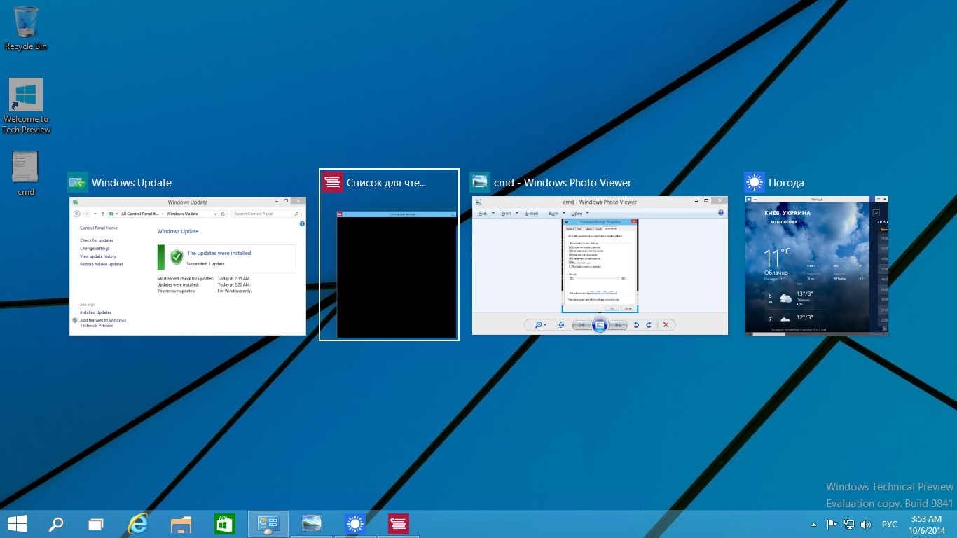Expand the hidden system tray icons
Image resolution: width=957 pixels, height=538 pixels.
(x=813, y=524)
